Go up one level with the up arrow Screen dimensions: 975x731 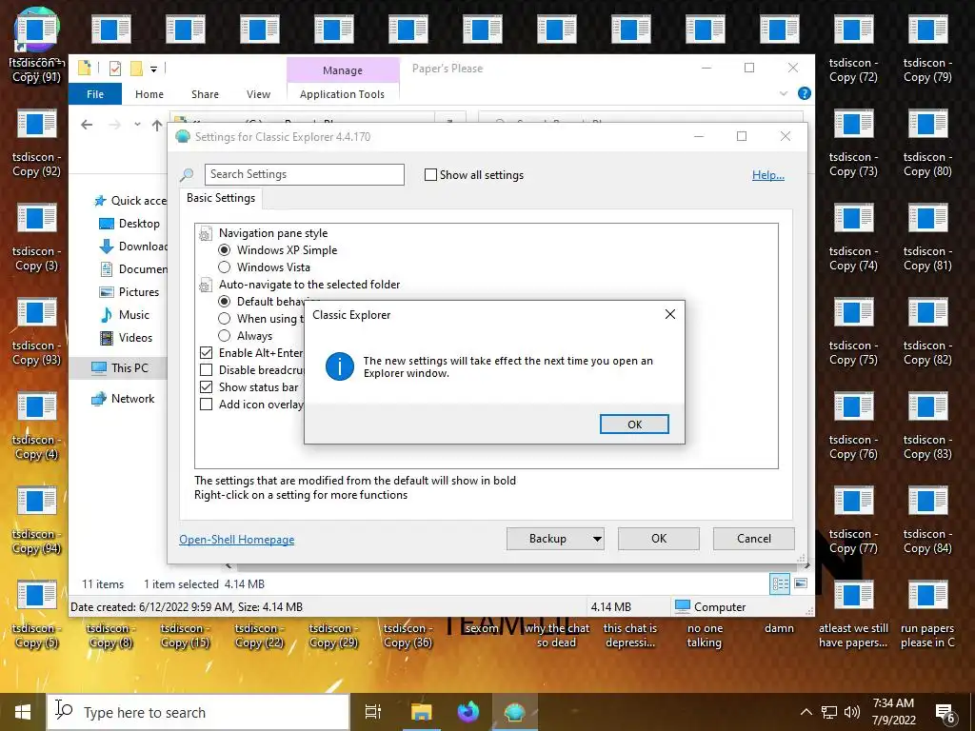click(x=157, y=125)
